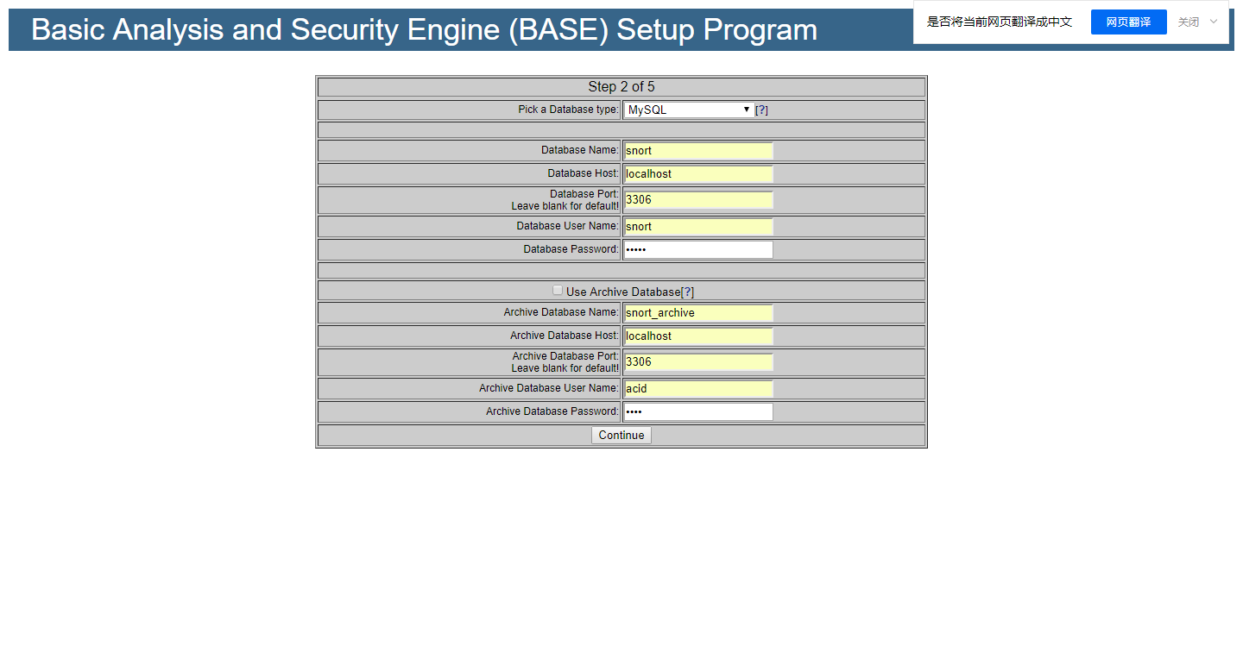This screenshot has width=1243, height=659.
Task: Click the 'Step 2 of 5' heading text
Action: 621,86
